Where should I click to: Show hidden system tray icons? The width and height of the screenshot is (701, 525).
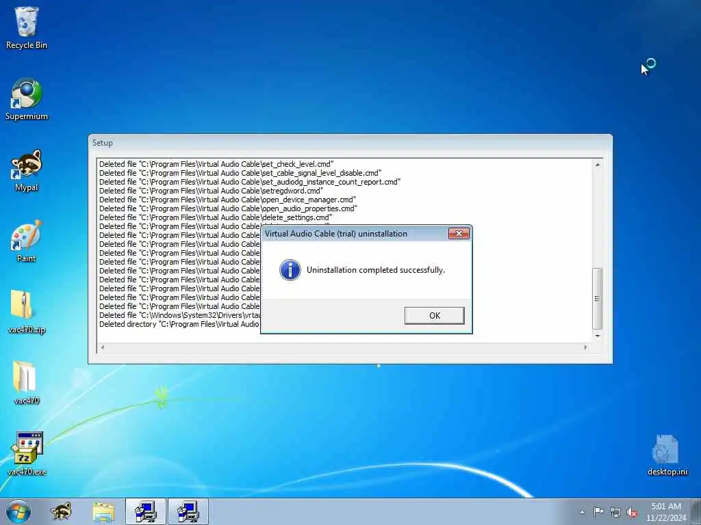(582, 512)
